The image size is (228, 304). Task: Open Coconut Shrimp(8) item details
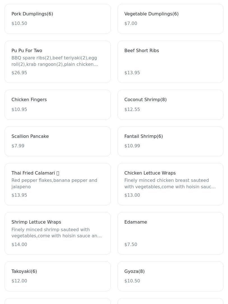pyautogui.click(x=171, y=105)
